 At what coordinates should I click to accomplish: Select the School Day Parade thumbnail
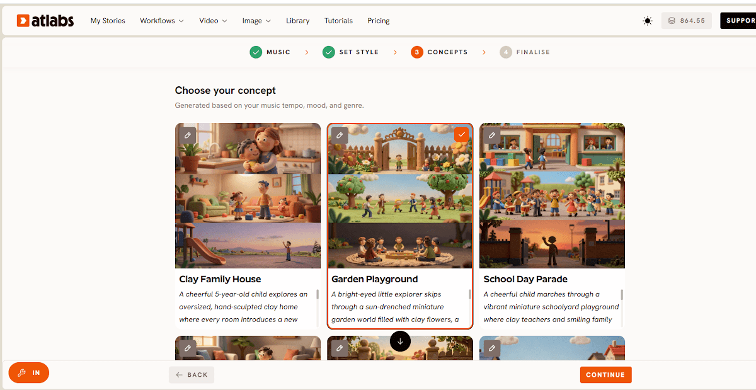pyautogui.click(x=552, y=196)
